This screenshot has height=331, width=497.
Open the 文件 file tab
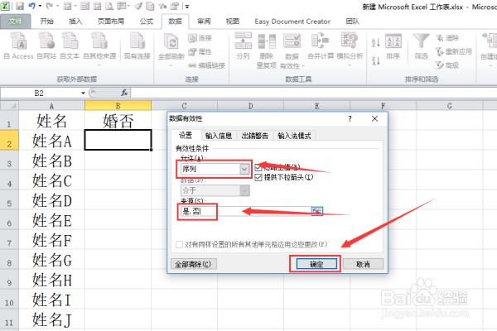click(16, 22)
